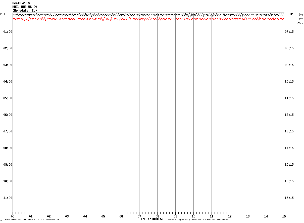This screenshot has width=304, height=223.
Task: Click minute axis tick label 00
Action: (13, 216)
